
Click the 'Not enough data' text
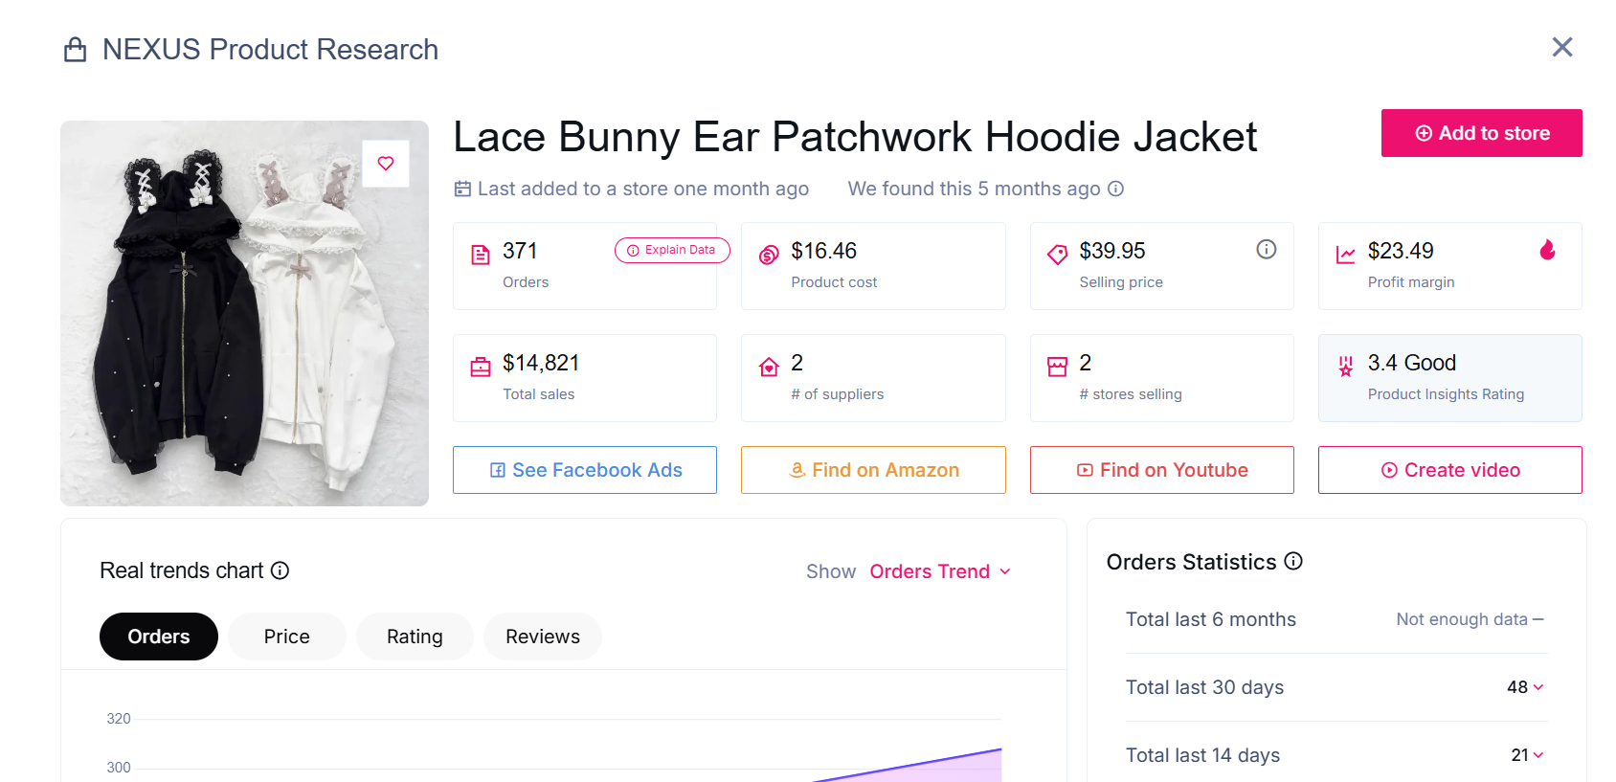[1462, 619]
